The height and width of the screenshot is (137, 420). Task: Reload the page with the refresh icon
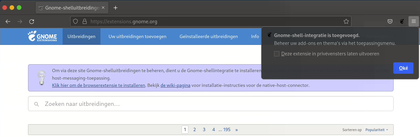pyautogui.click(x=32, y=22)
